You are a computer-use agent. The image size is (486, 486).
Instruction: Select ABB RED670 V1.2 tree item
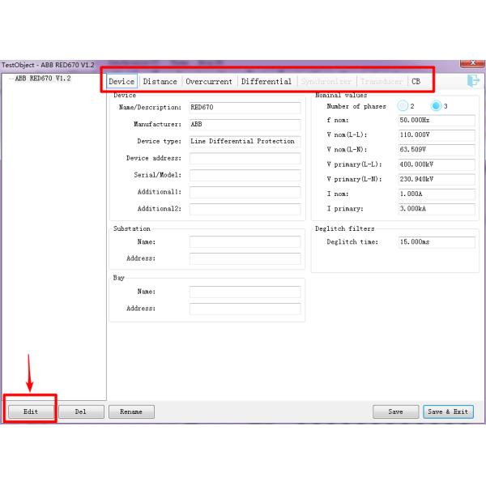click(x=43, y=79)
